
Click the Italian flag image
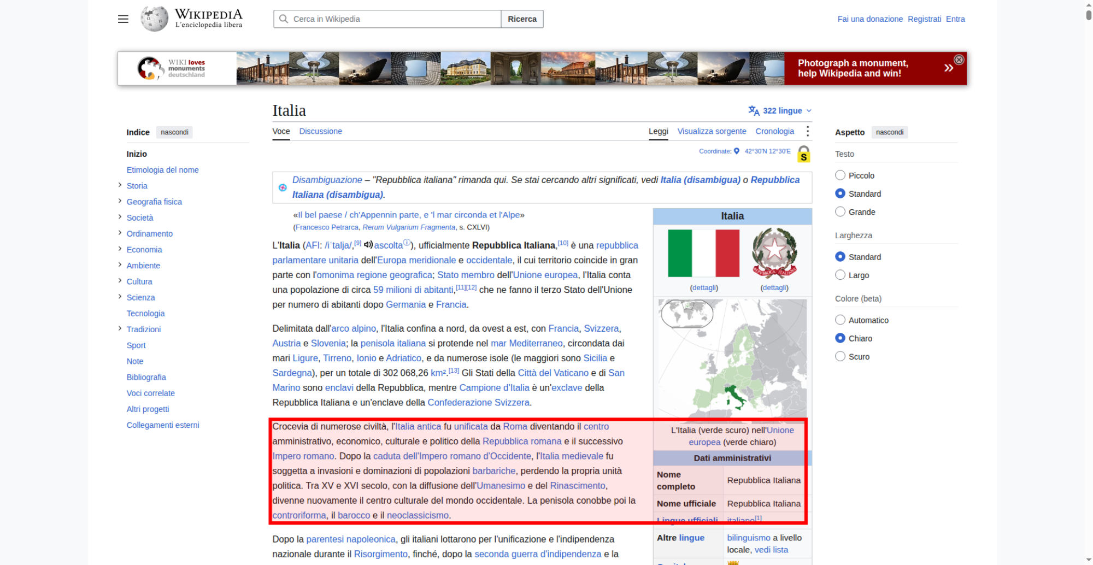[703, 253]
